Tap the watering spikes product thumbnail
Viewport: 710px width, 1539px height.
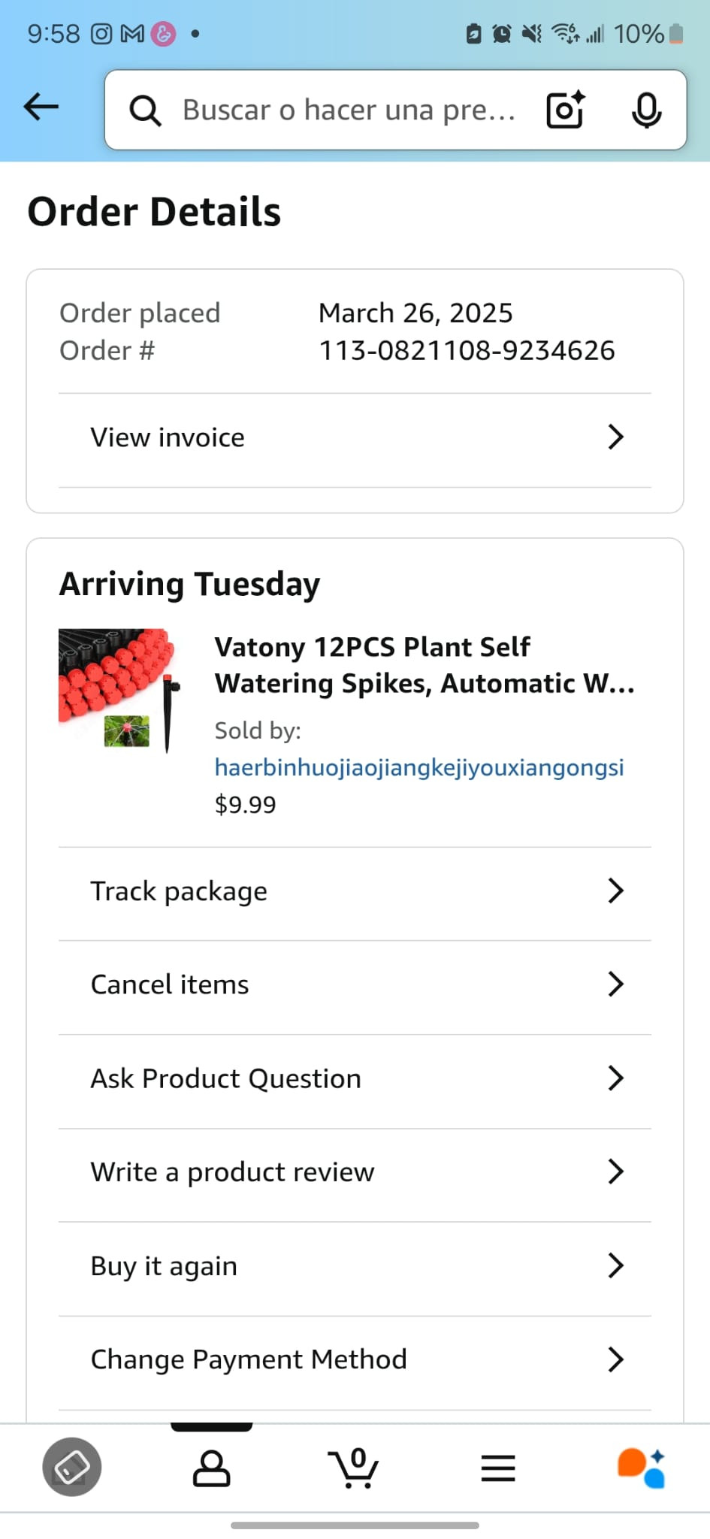[x=120, y=691]
